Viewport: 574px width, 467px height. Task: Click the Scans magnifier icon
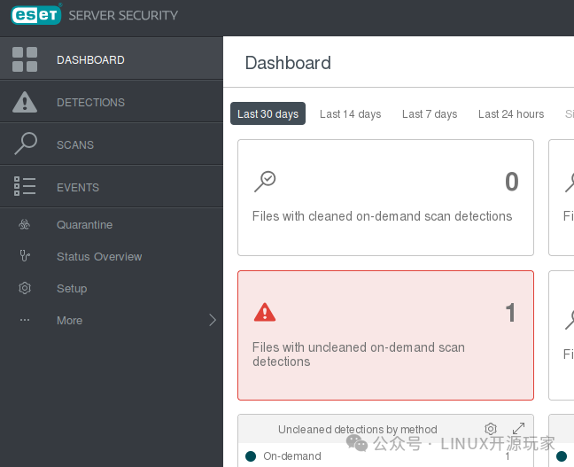(25, 144)
